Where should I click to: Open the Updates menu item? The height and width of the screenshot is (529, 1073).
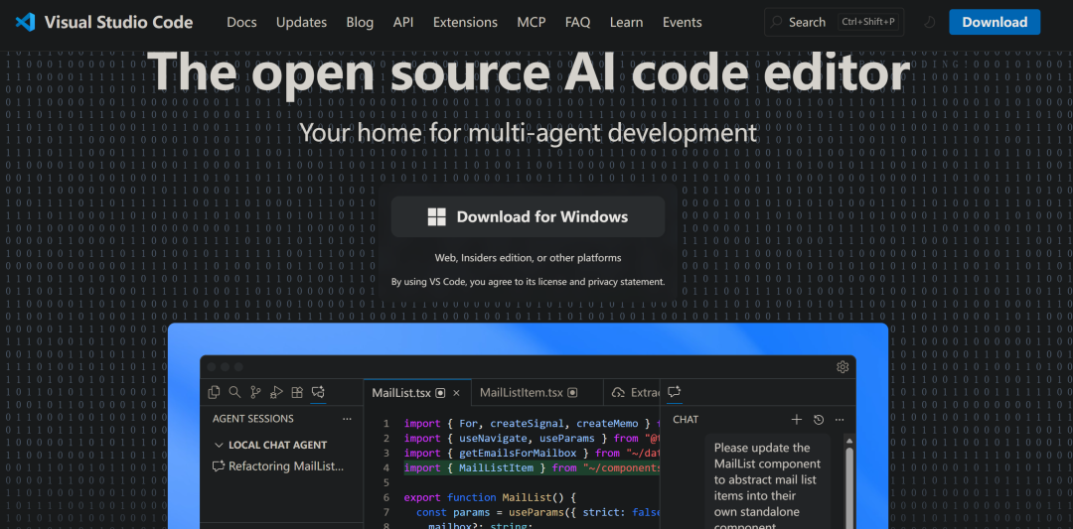(x=301, y=23)
